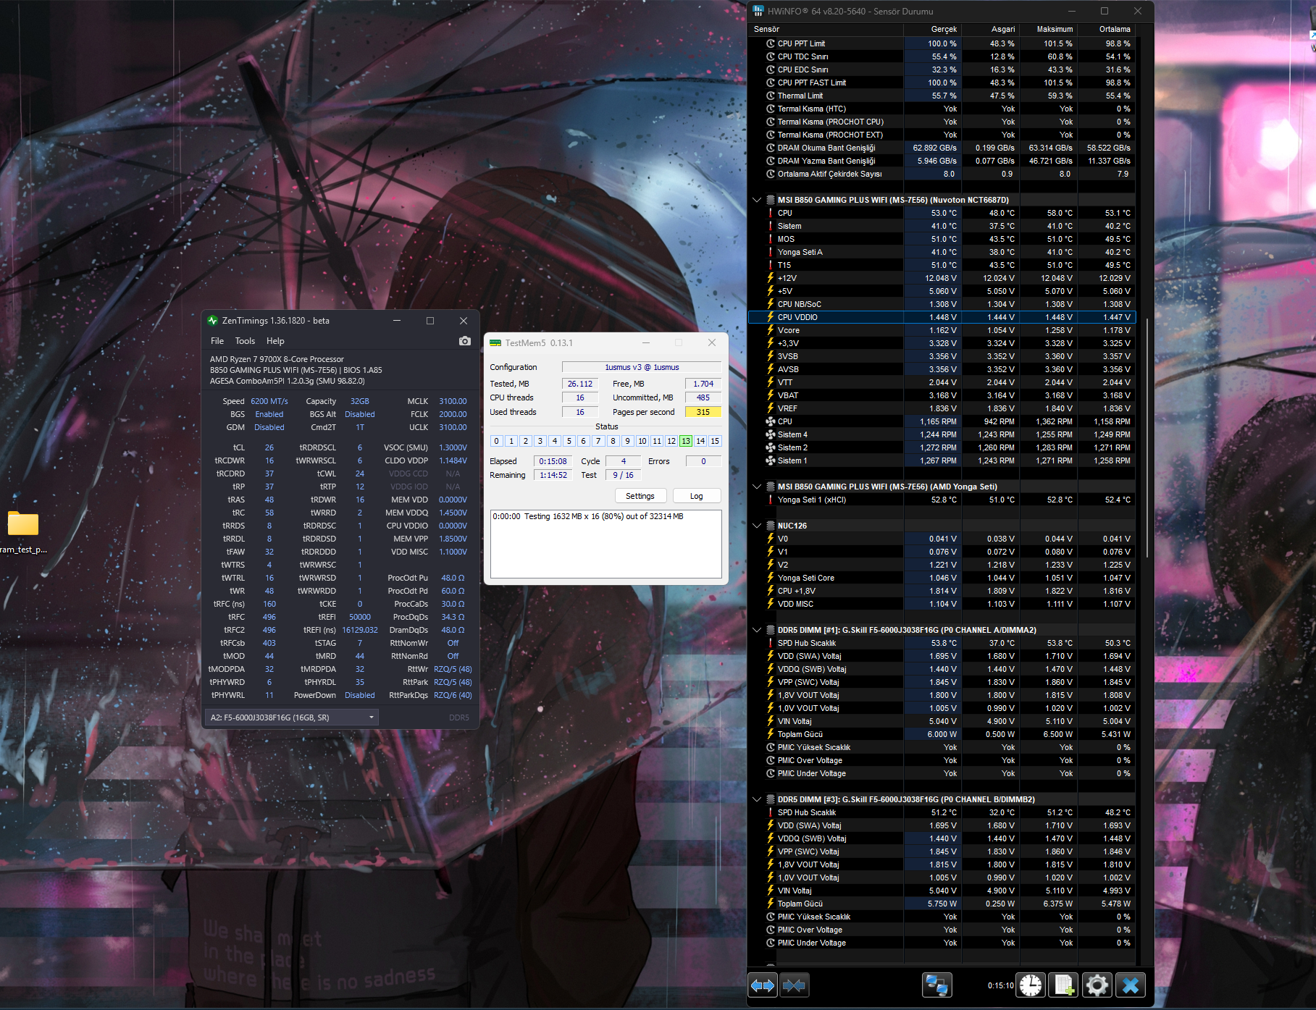Select the DRAM Okuma Bant Genişliği row
This screenshot has width=1316, height=1010.
click(942, 148)
